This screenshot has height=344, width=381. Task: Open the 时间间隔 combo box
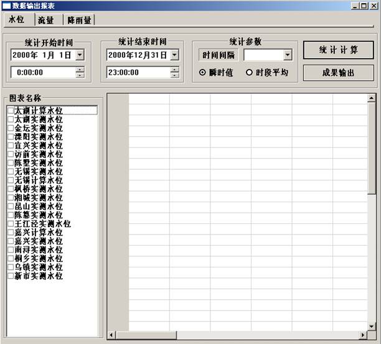pyautogui.click(x=287, y=55)
